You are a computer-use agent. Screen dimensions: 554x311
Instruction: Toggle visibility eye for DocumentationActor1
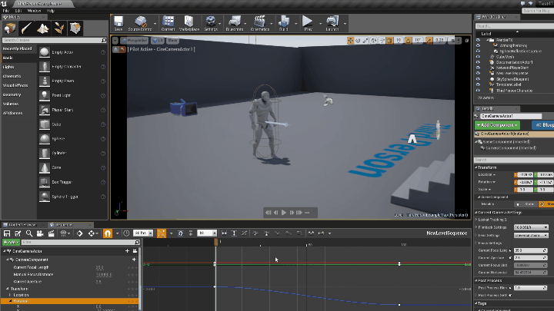click(x=478, y=62)
